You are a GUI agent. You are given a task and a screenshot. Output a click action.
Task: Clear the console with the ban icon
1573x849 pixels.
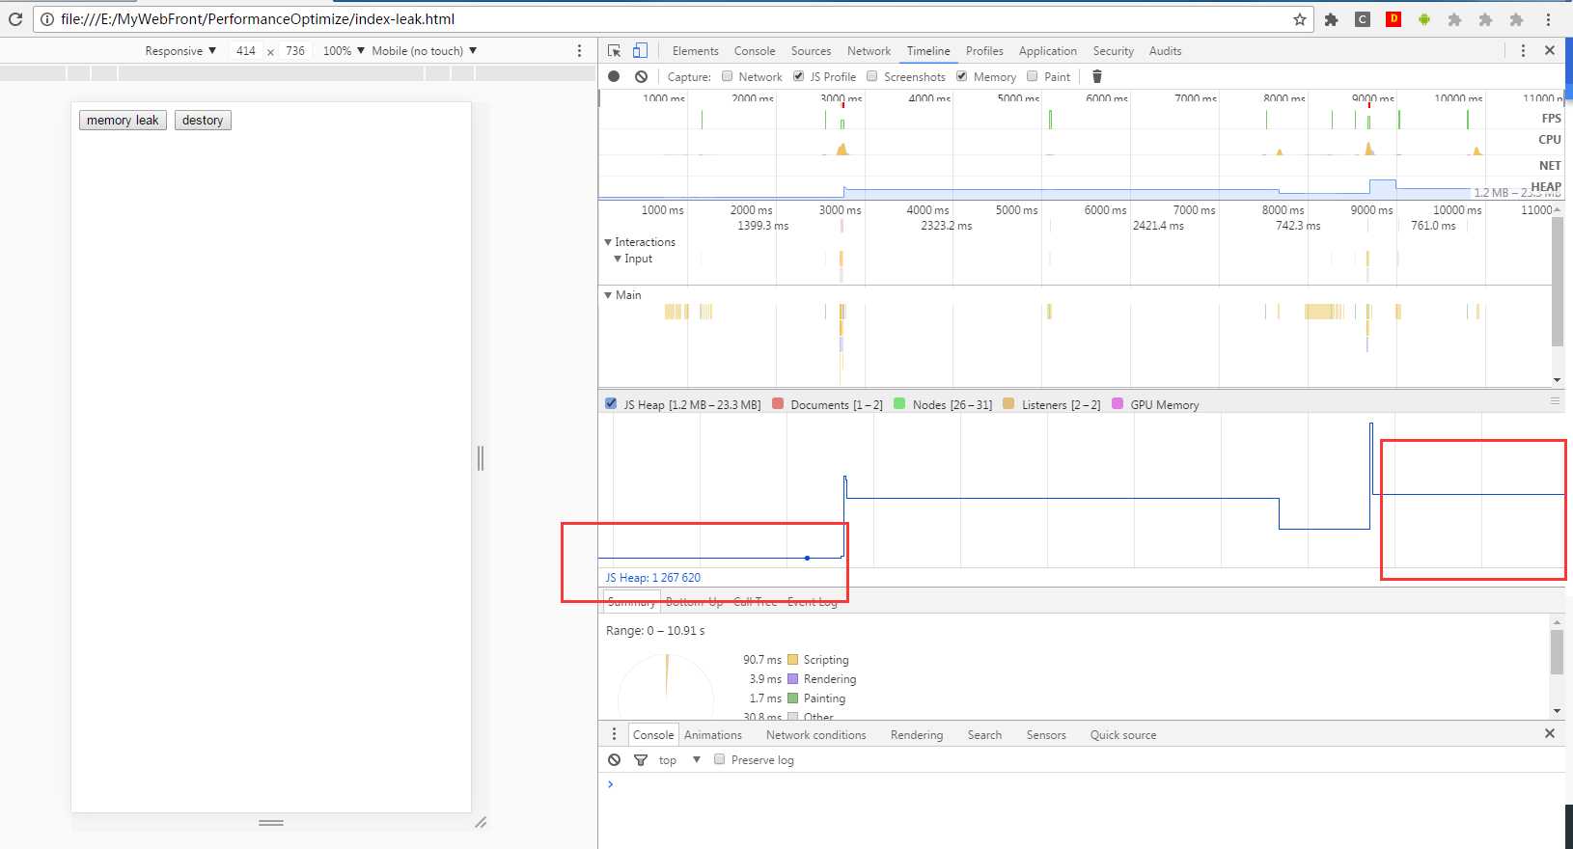(615, 760)
